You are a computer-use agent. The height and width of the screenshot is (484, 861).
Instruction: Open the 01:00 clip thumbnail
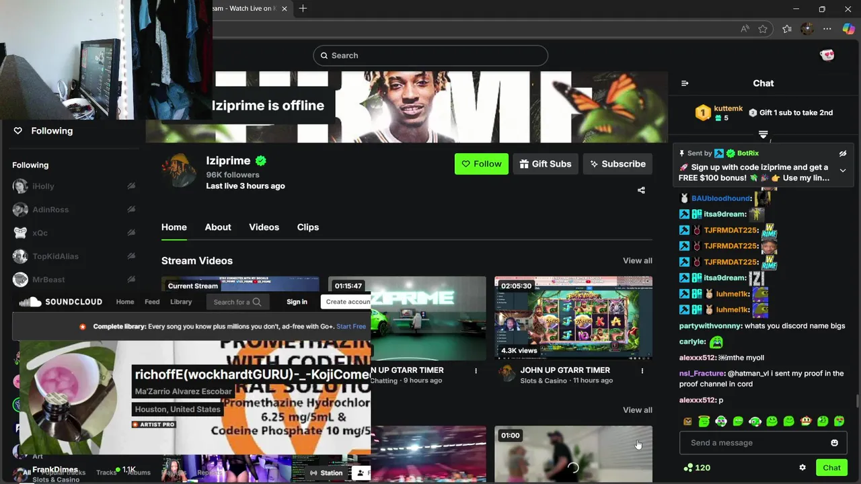(x=573, y=454)
